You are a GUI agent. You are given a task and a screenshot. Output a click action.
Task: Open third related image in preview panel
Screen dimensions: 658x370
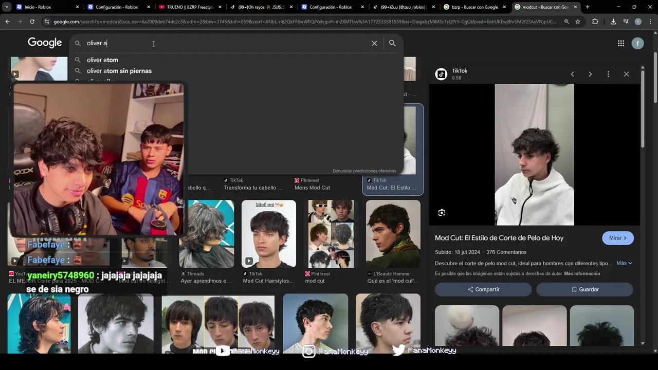tap(601, 326)
